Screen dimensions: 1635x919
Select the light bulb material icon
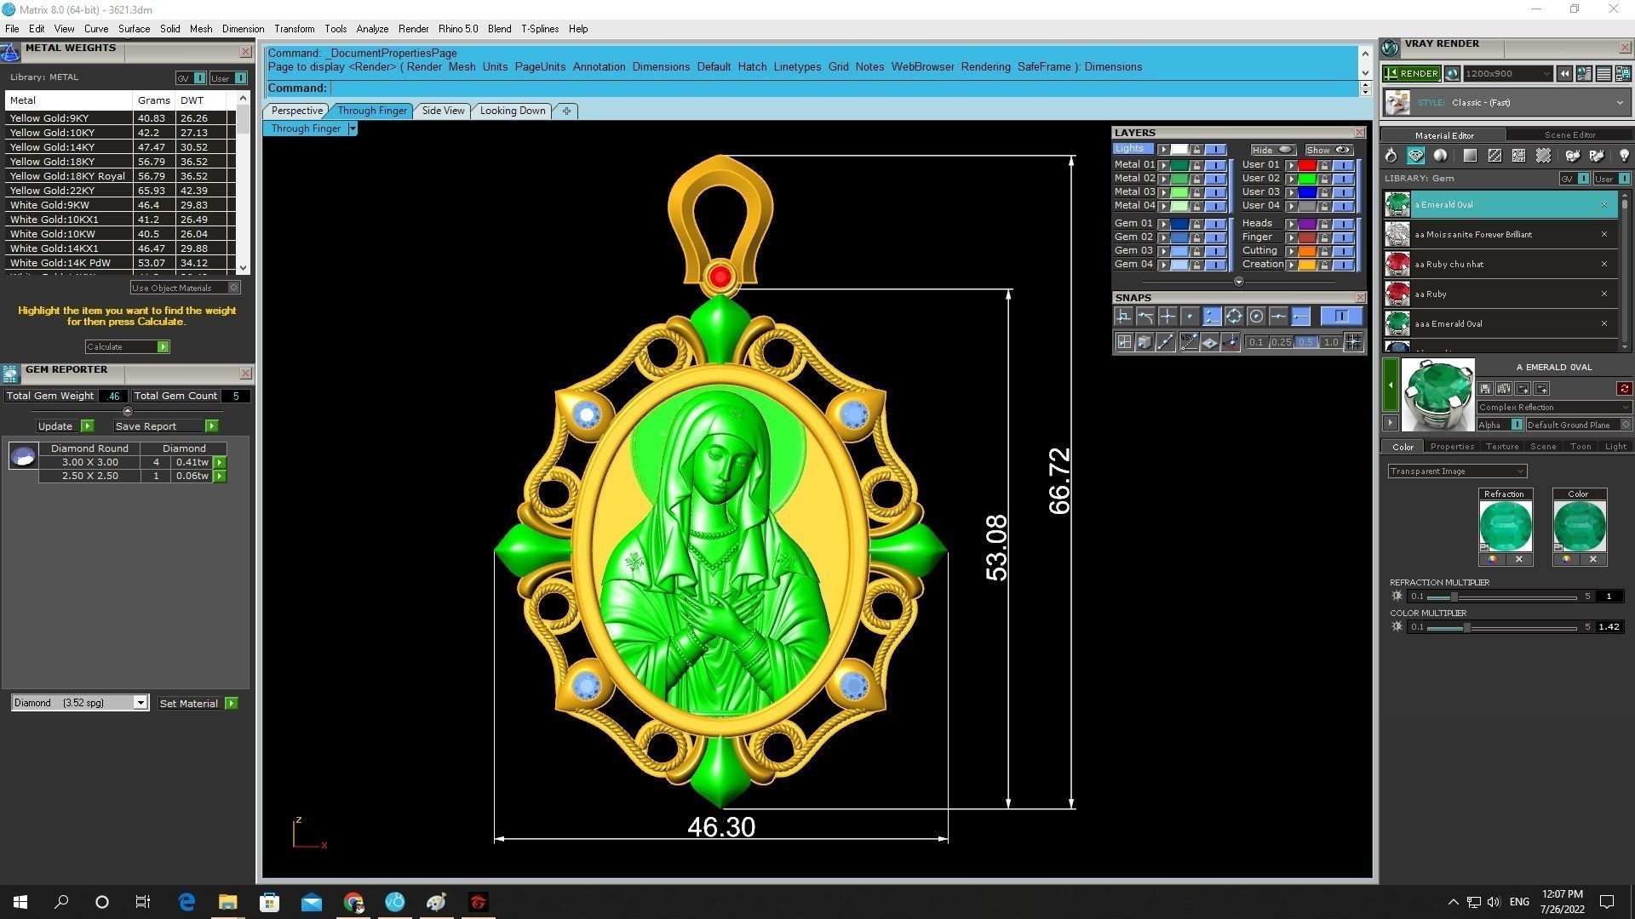tap(1624, 156)
